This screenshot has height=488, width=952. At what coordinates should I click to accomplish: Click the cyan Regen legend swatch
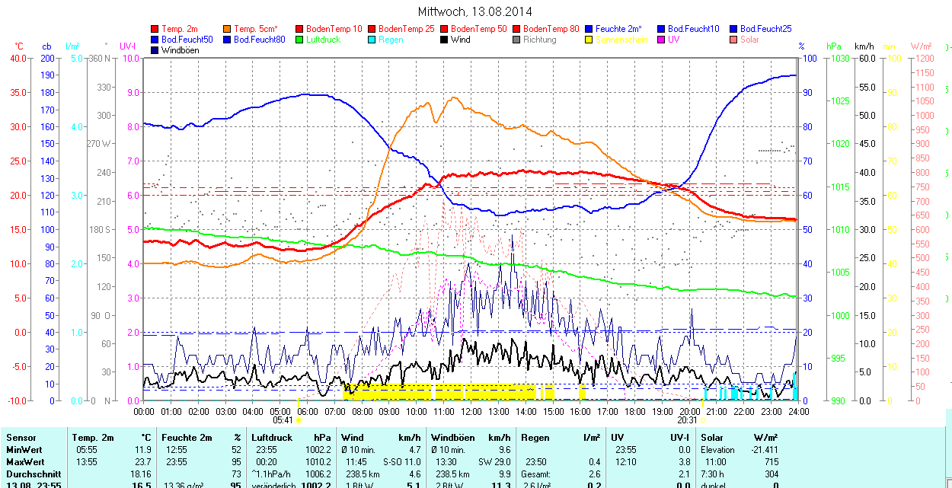[x=372, y=40]
